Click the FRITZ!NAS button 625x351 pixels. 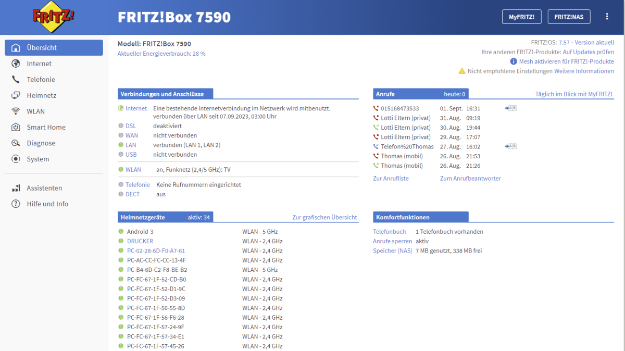coord(569,17)
